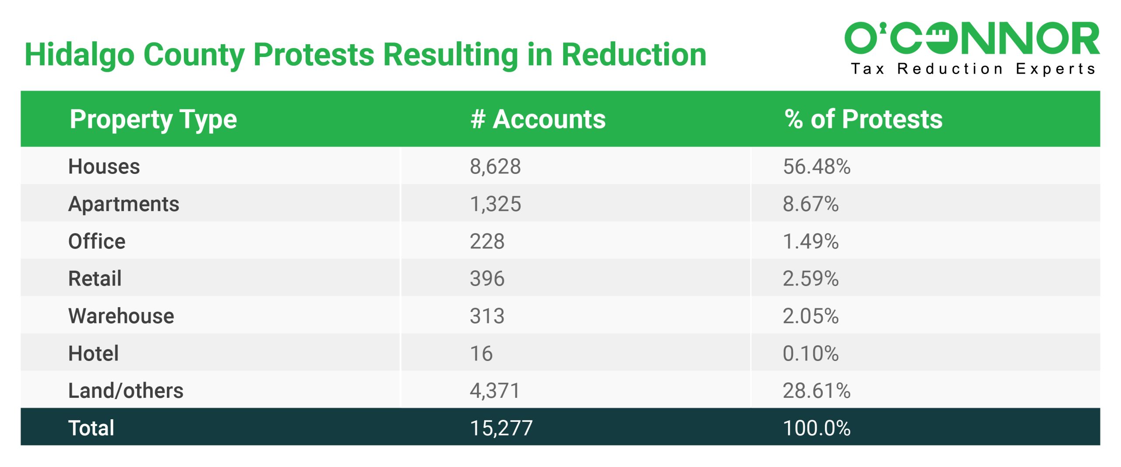This screenshot has width=1121, height=467.
Task: Select the 28.61% Land/others cell
Action: (817, 390)
